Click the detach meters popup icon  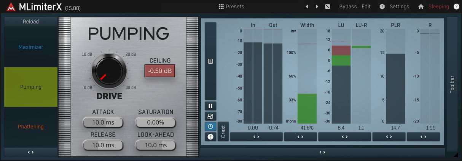point(210,116)
